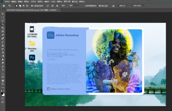Image resolution: width=172 pixels, height=111 pixels.
Task: Toggle the 硬化边缘 checkbox
Action: (100, 6)
